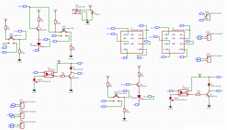Select transistor Q5 2N2222A symbol
The height and width of the screenshot is (130, 227).
138,85
